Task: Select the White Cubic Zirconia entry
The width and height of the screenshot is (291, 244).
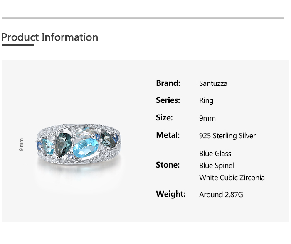Action: 232,178
